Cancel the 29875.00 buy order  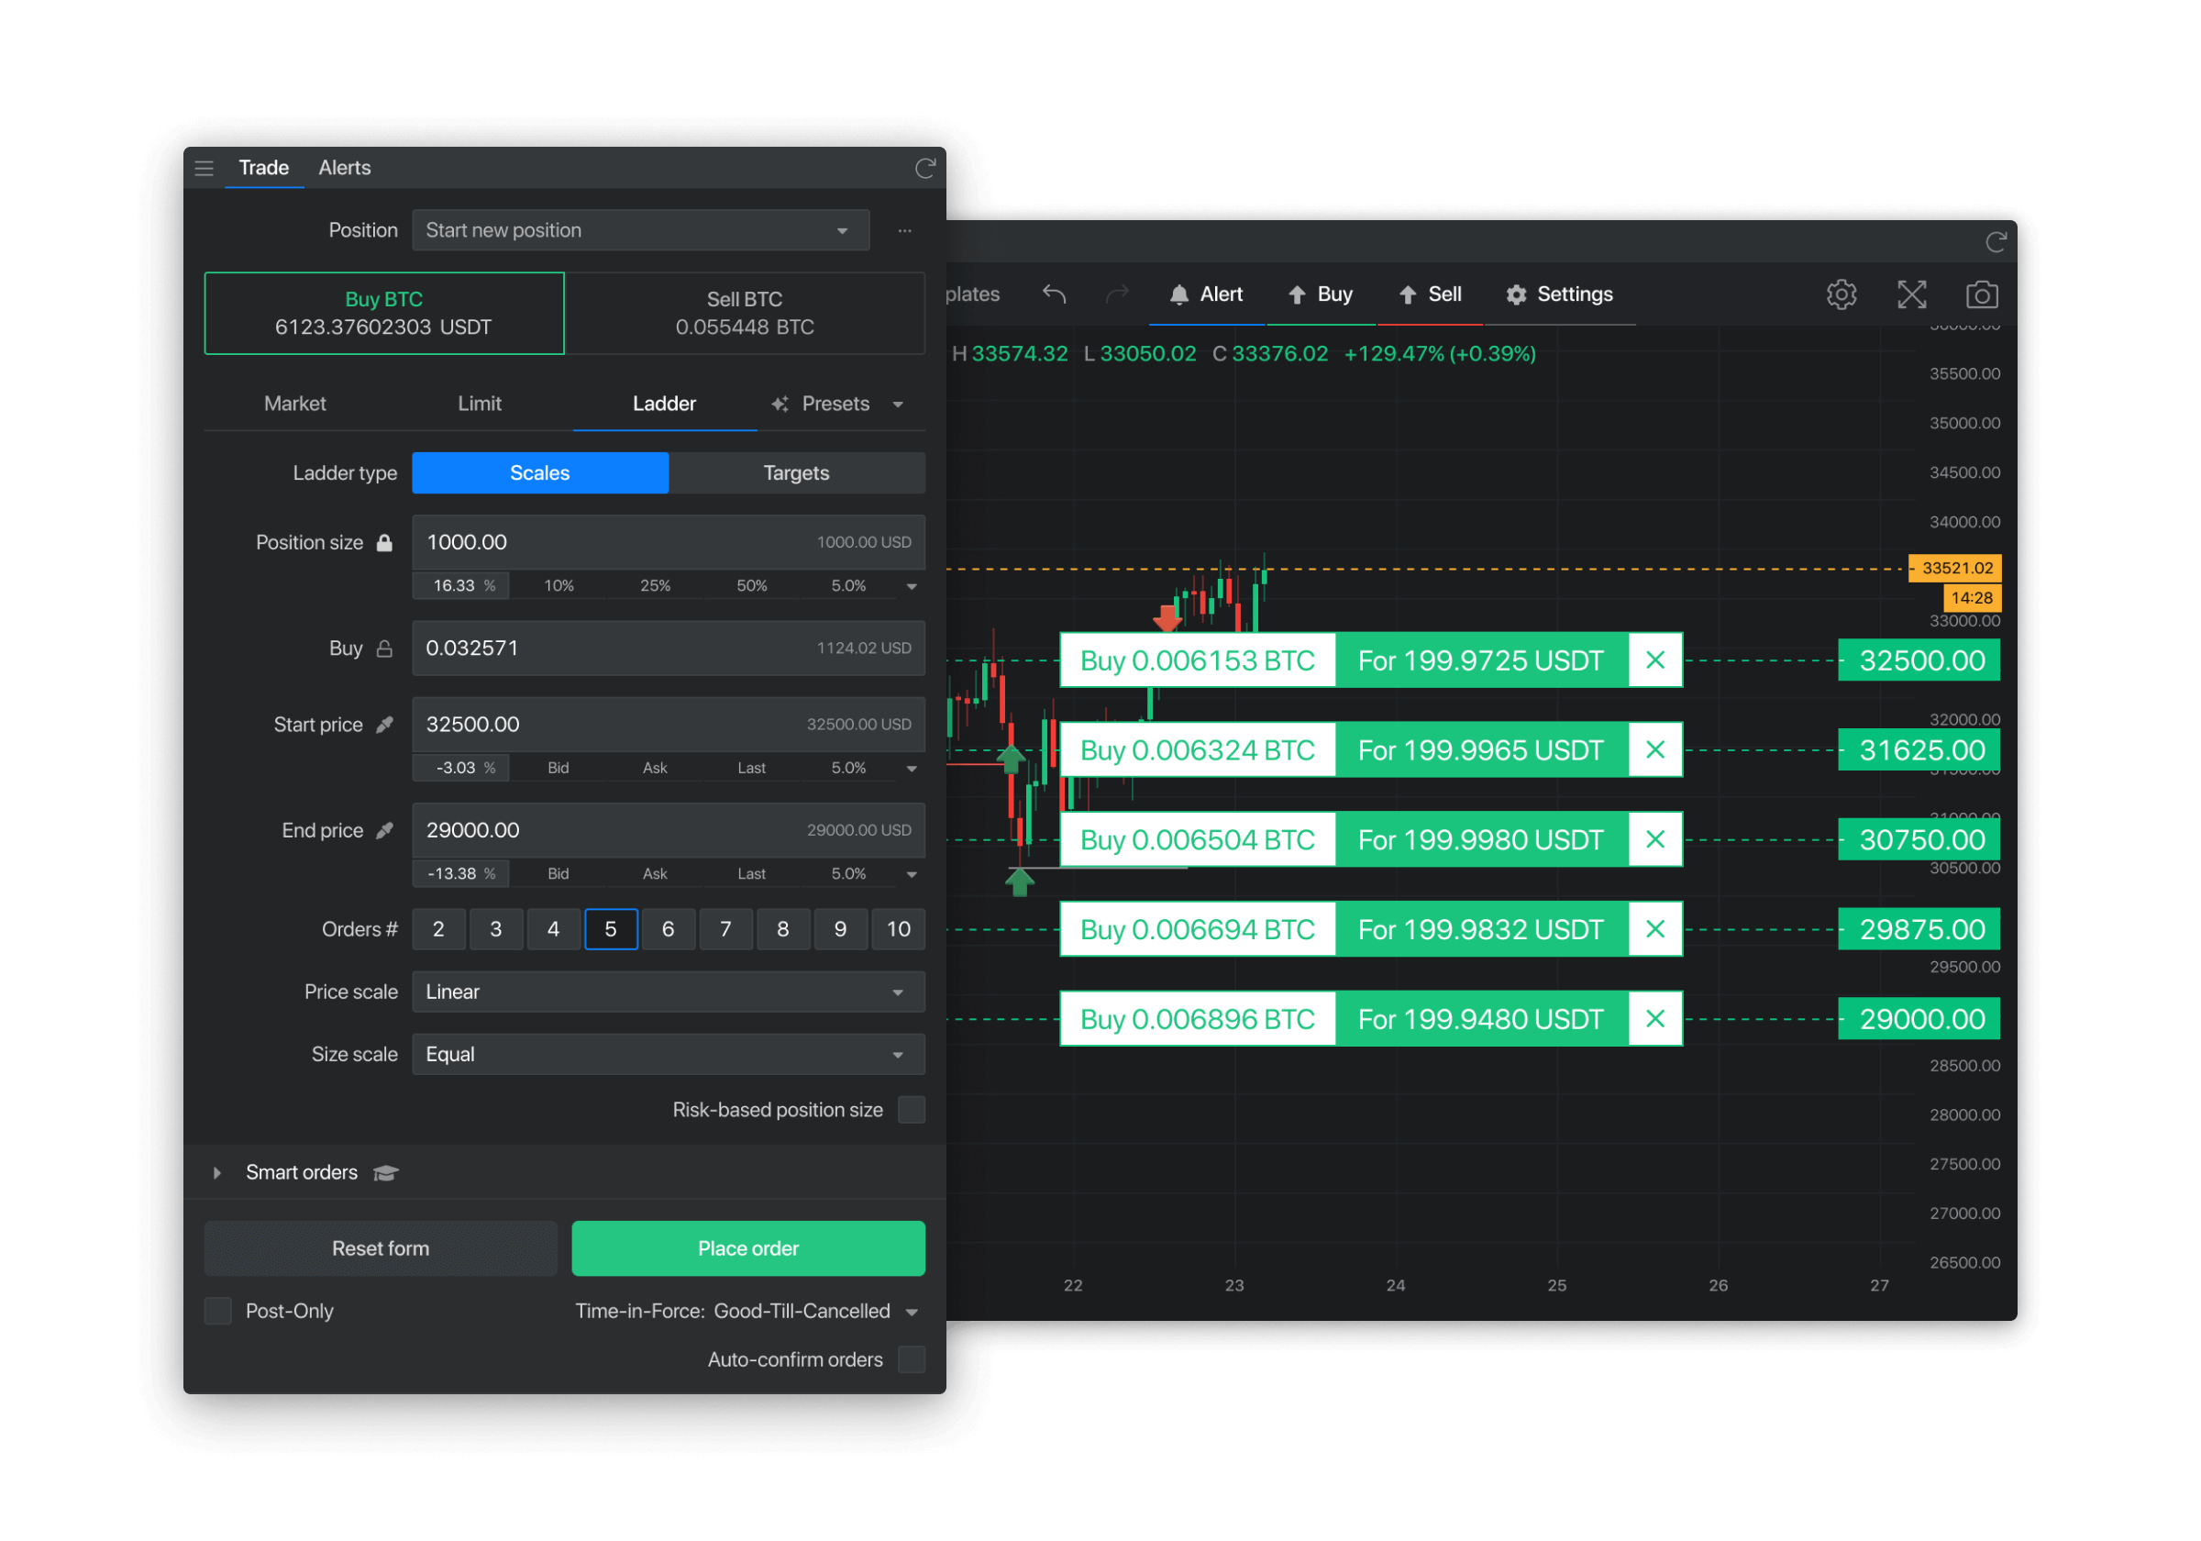coord(1654,929)
